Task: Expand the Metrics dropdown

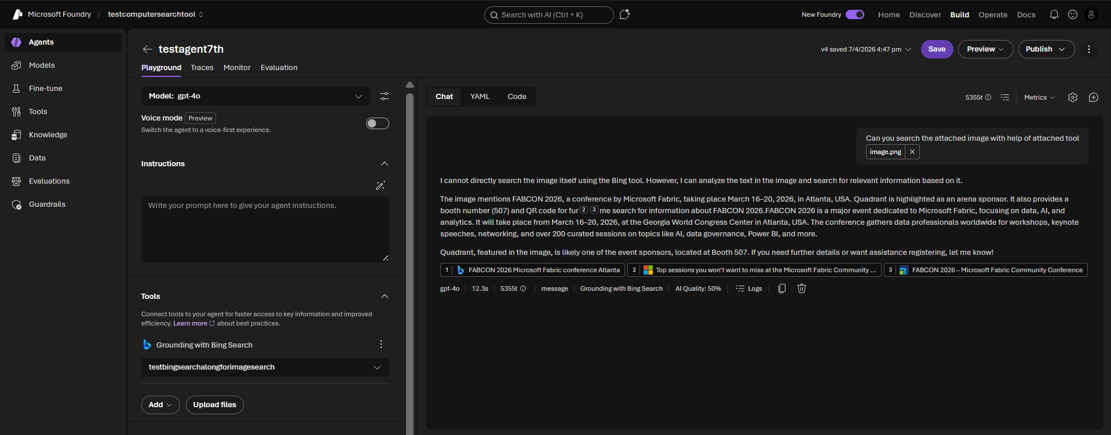Action: [1039, 97]
